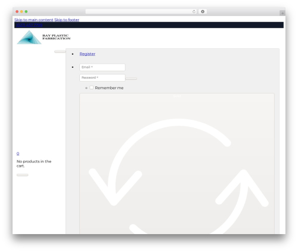Focus the Email input field

(x=103, y=67)
